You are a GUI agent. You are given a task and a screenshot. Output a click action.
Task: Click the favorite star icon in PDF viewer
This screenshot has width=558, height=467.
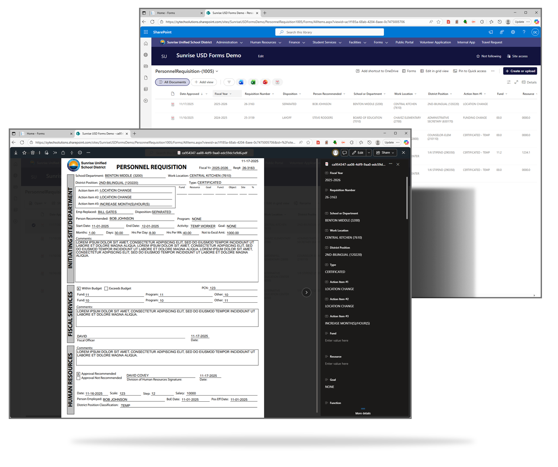coord(24,153)
